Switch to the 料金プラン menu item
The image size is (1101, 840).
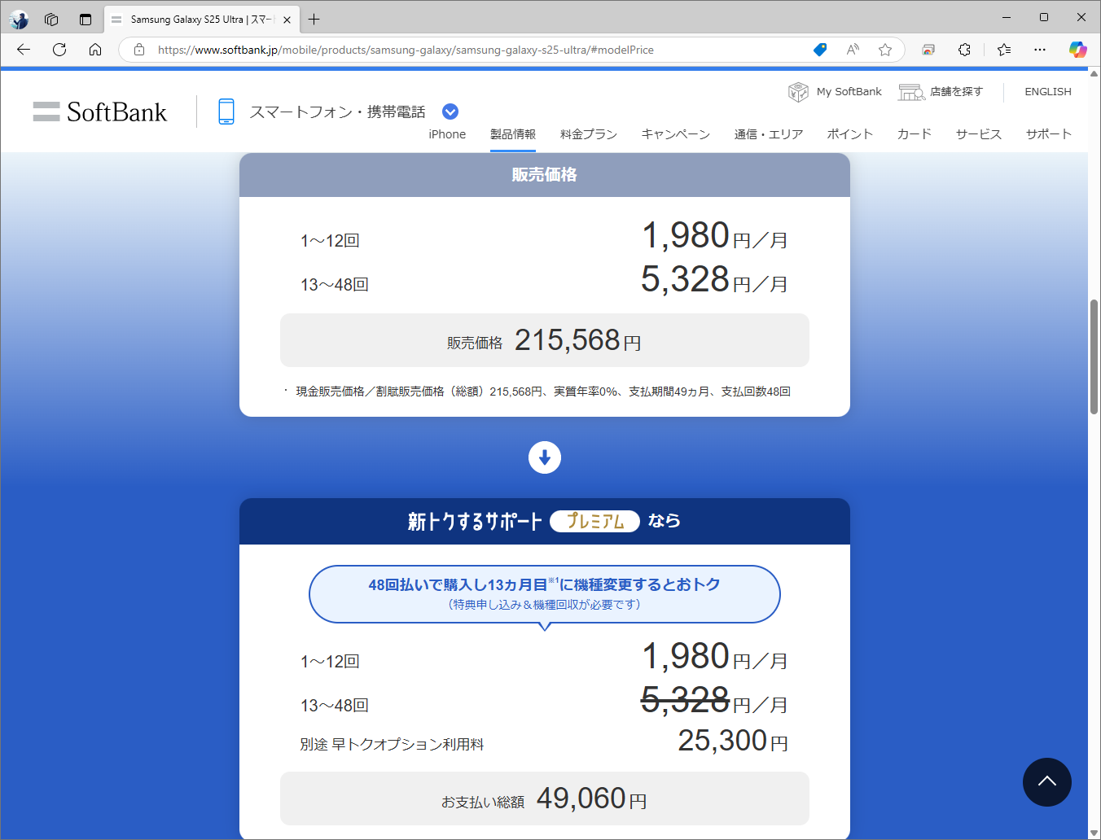click(x=588, y=134)
